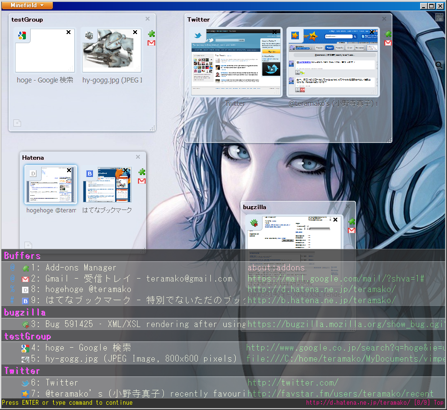Close the Bug 591425 tab in bugzilla group
This screenshot has height=410, width=447.
point(335,220)
